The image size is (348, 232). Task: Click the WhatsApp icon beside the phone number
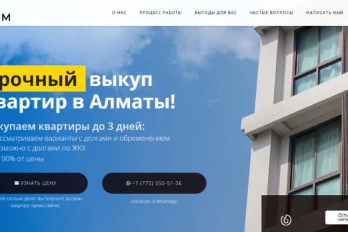[128, 183]
